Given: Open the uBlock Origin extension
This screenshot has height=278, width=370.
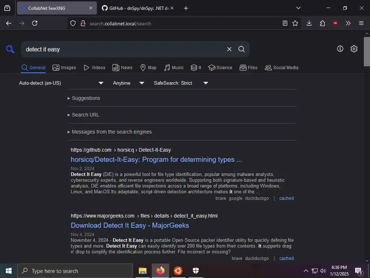Looking at the screenshot, I should (x=335, y=23).
